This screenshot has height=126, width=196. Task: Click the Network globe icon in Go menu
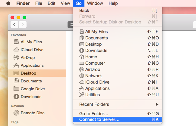pyautogui.click(x=82, y=76)
